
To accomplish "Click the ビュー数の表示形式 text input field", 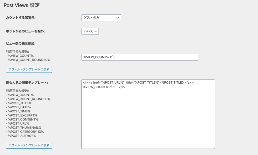I will (140, 57).
